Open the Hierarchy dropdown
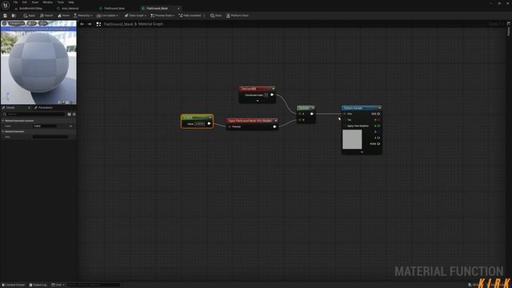 pos(82,16)
